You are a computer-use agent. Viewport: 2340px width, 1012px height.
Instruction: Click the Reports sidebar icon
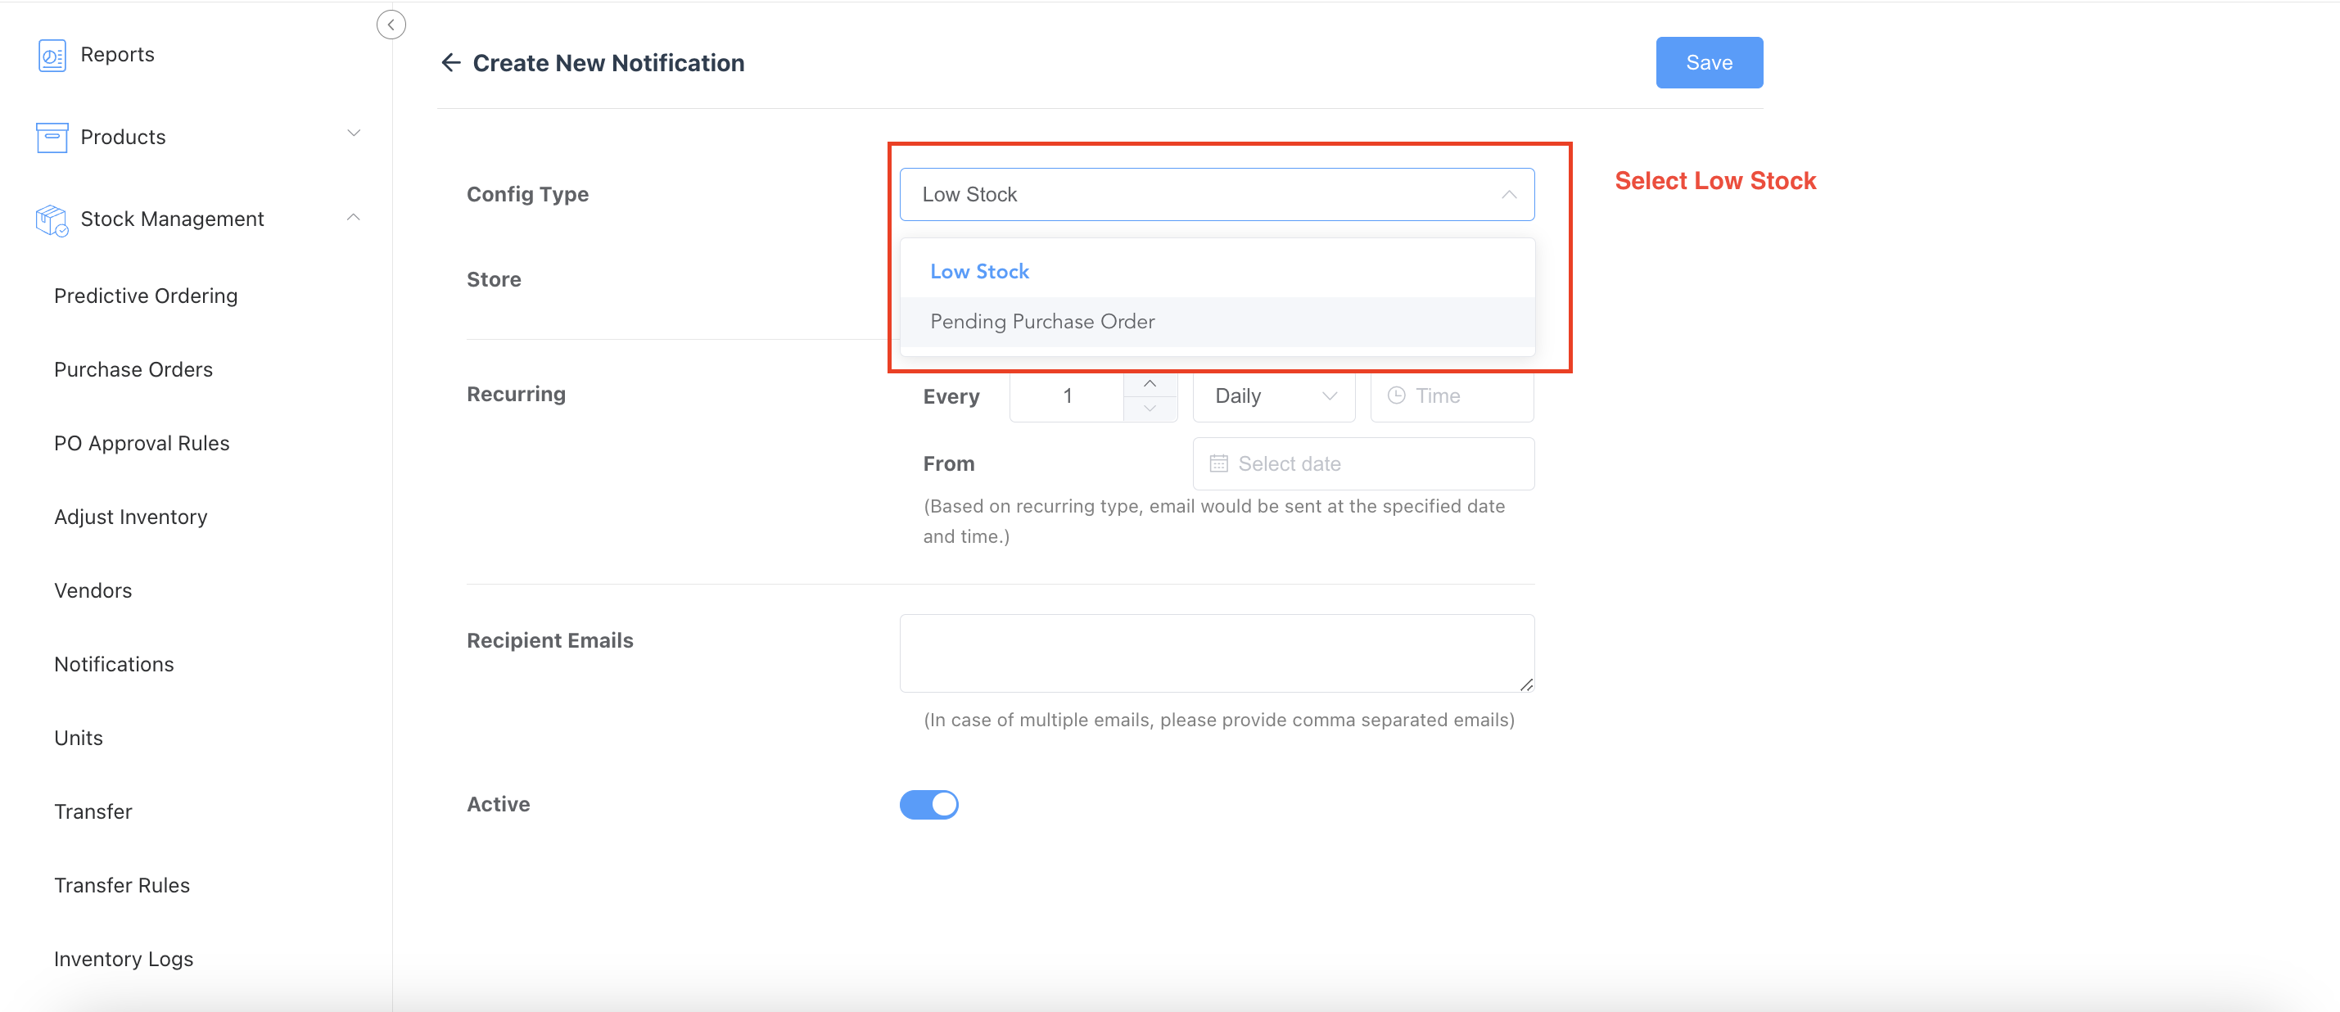52,56
